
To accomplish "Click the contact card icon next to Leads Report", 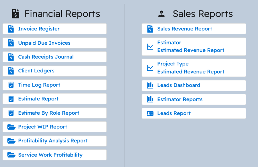I will click(x=150, y=113).
